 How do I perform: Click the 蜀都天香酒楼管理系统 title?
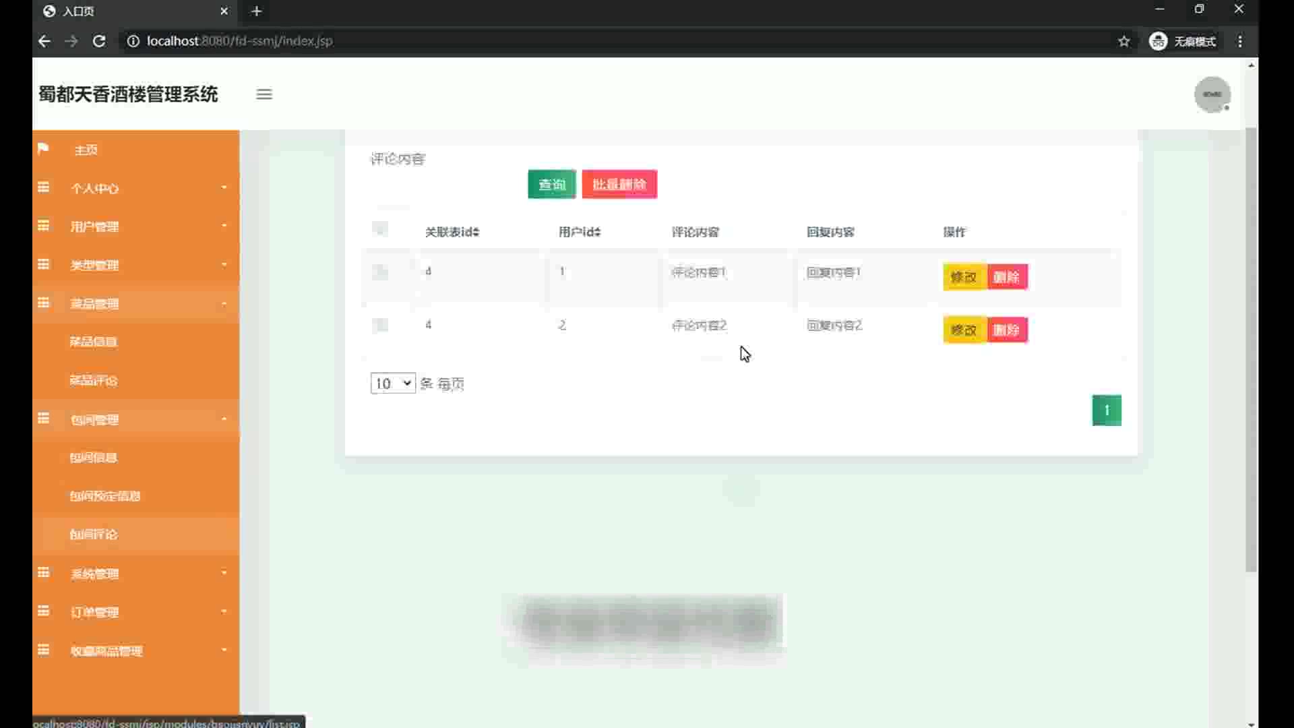tap(128, 94)
